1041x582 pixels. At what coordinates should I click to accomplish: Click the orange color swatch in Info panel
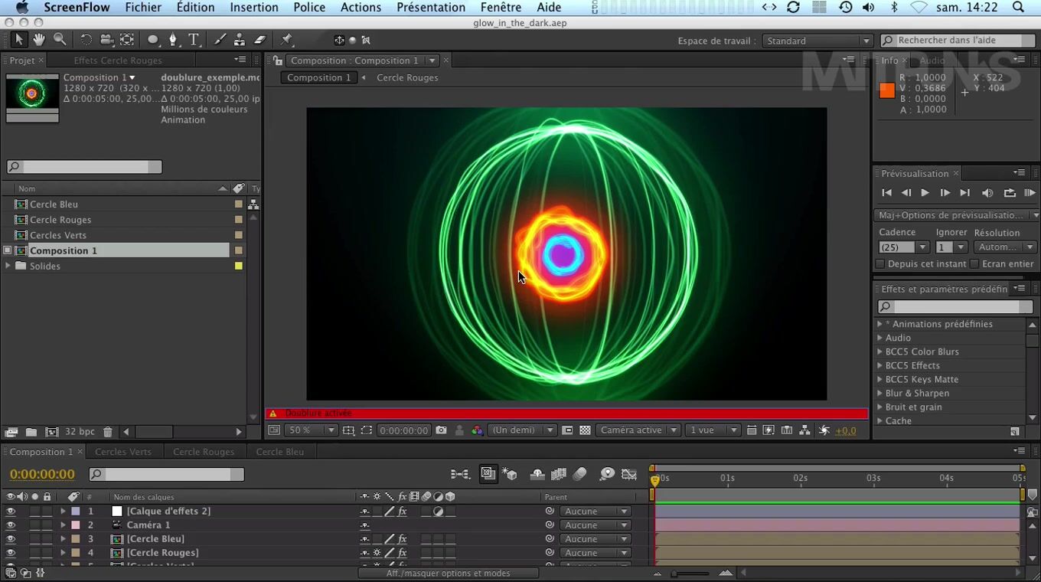887,90
